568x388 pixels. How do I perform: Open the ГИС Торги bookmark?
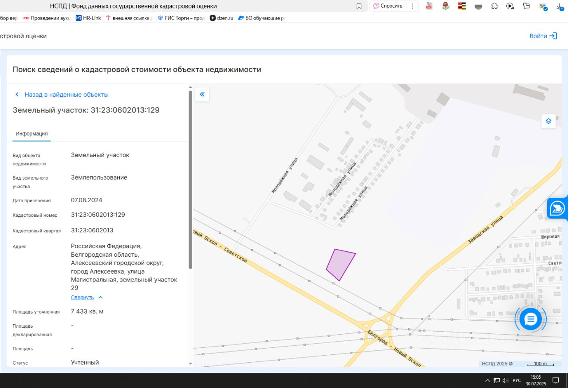click(181, 18)
